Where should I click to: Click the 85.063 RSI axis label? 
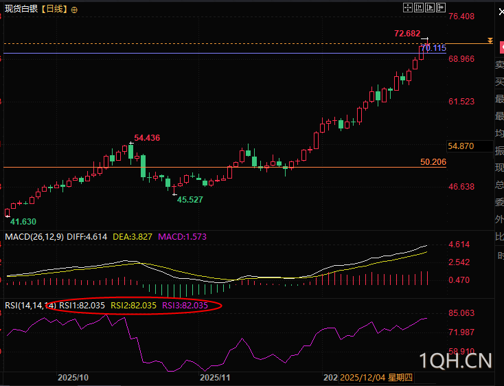click(x=461, y=313)
